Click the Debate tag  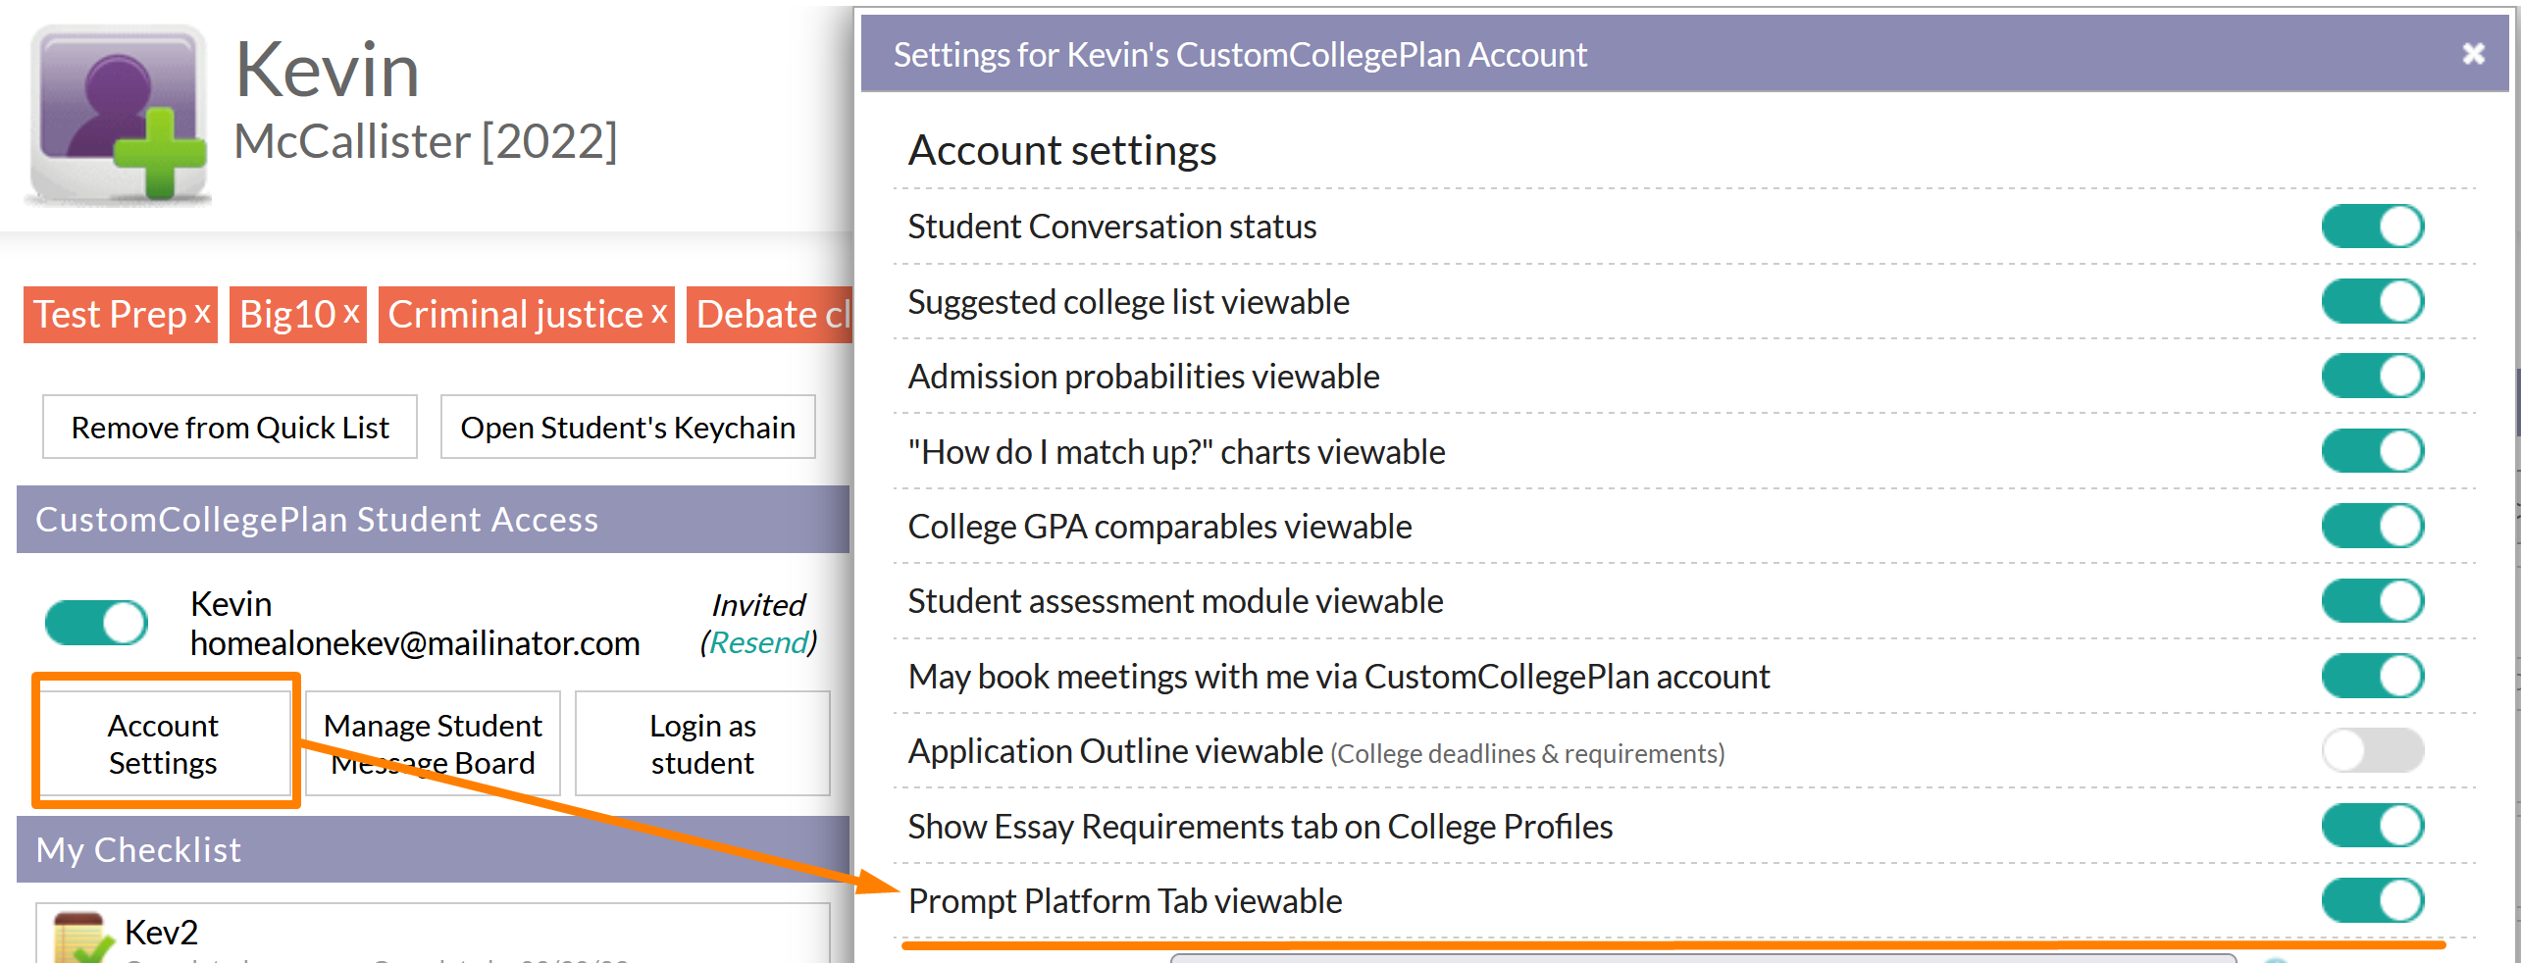[x=770, y=315]
